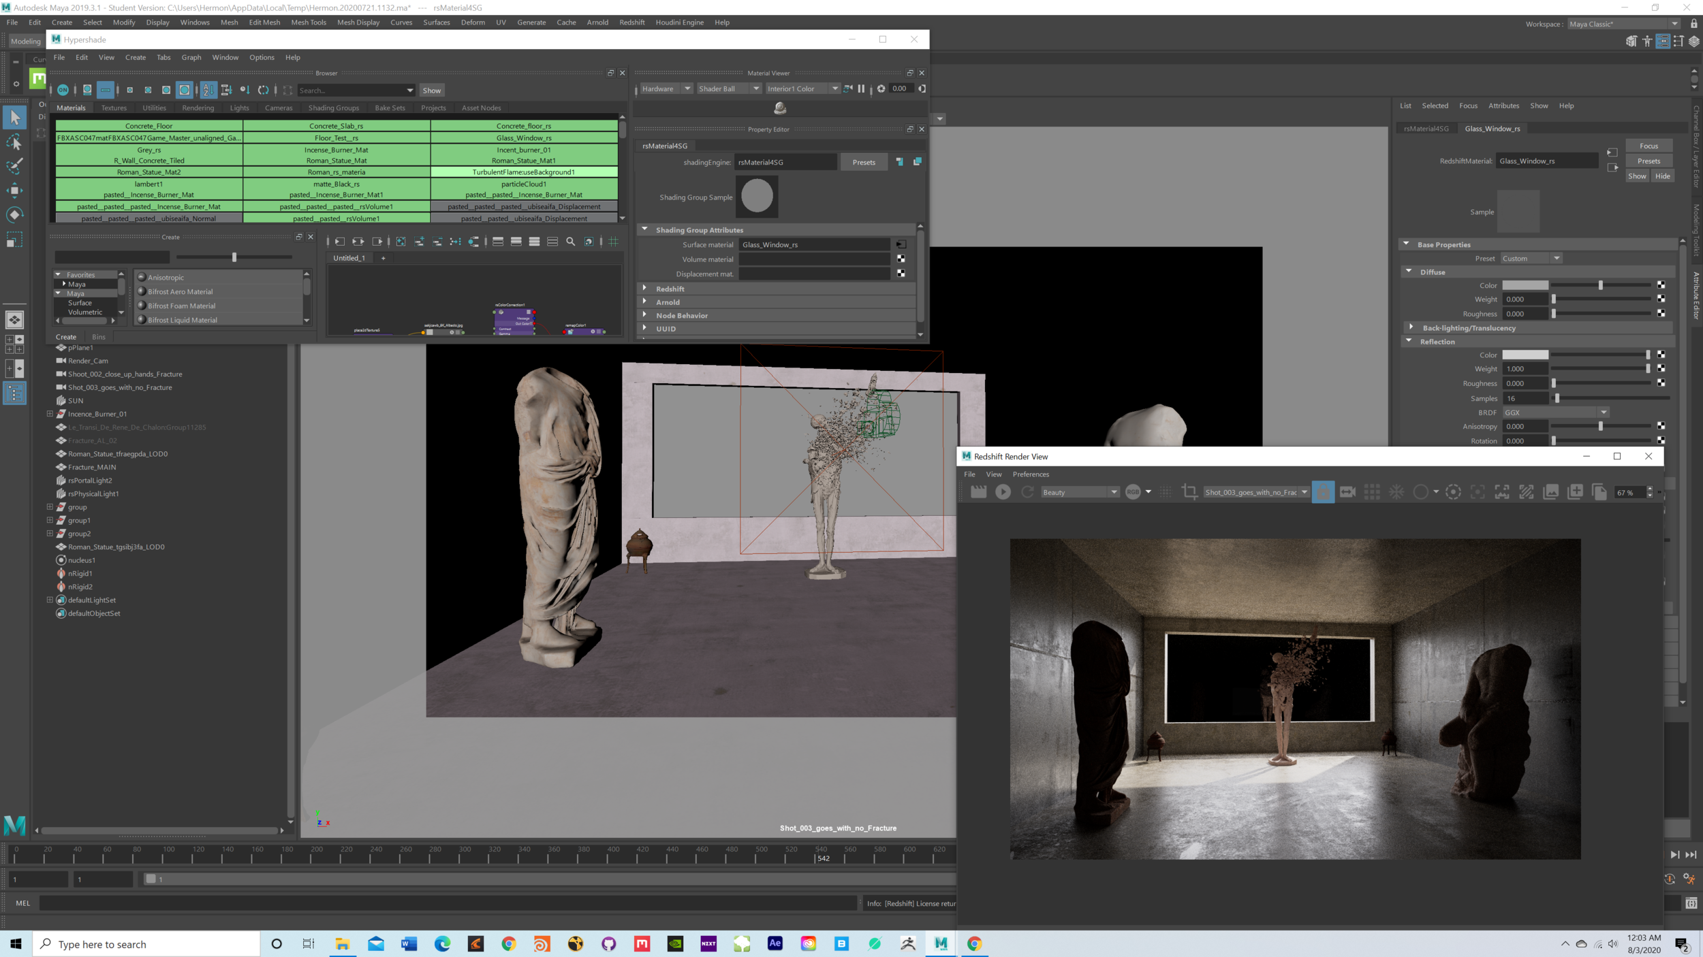This screenshot has width=1703, height=957.
Task: Switch to the Textures tab in Hypershade
Action: (114, 108)
